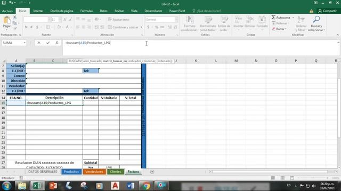Screen dimensions: 341x191
Task: Click '¿Qué desea hacer?' search box
Action: (207, 11)
